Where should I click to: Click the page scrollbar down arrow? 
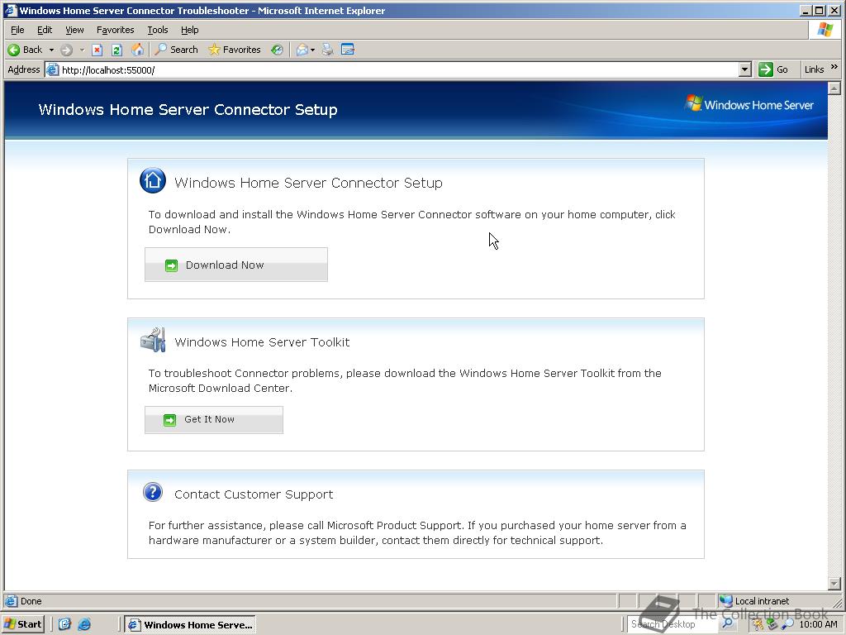tap(834, 584)
